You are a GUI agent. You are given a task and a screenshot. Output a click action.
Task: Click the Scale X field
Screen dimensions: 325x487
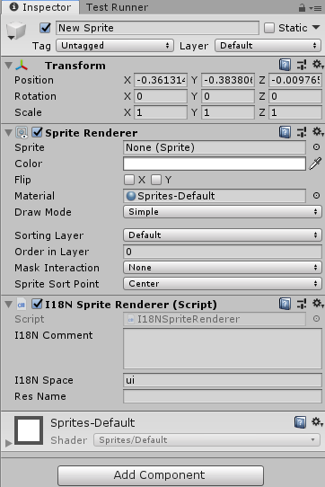tap(161, 112)
